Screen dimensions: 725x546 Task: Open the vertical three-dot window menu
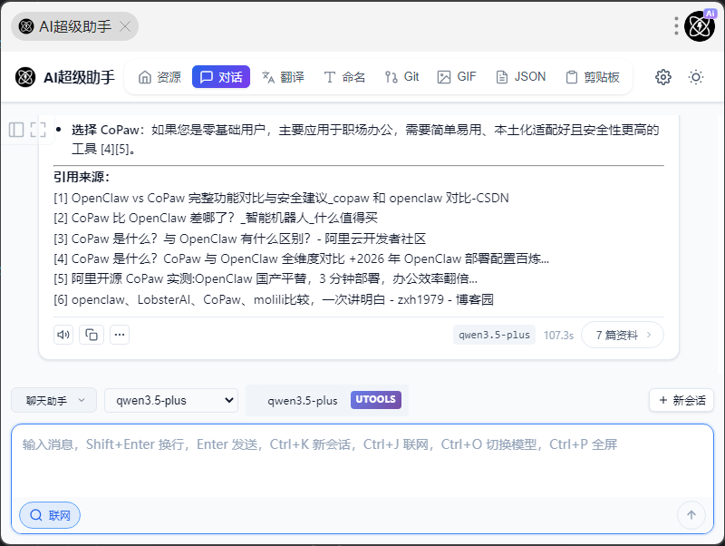click(676, 26)
